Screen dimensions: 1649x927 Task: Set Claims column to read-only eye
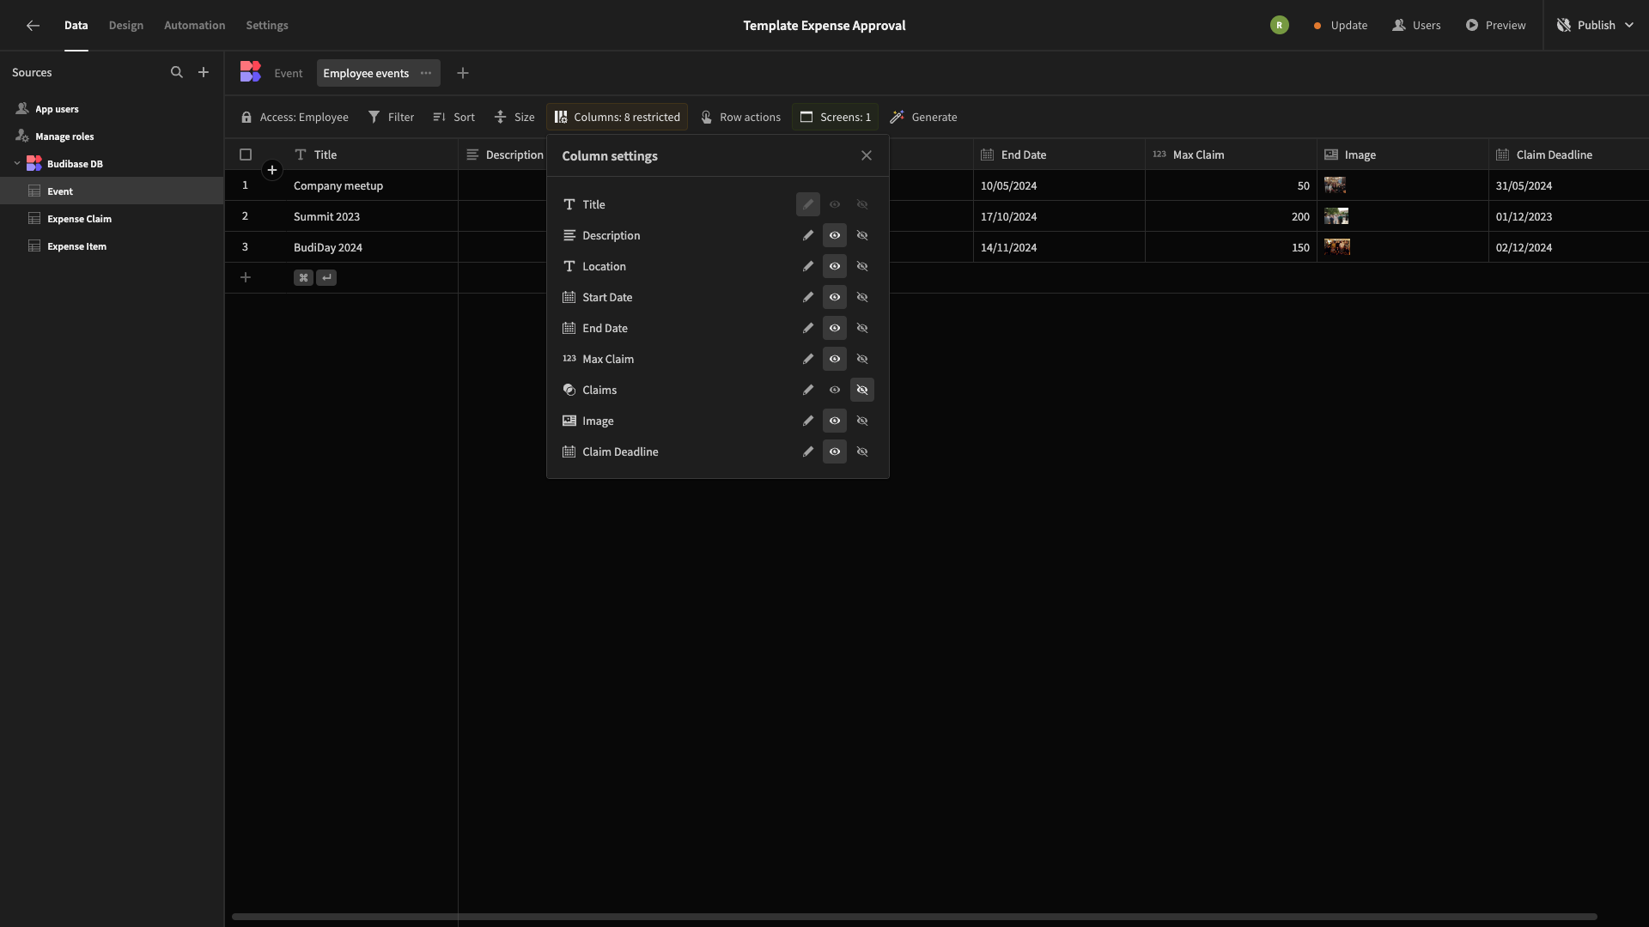coord(835,390)
